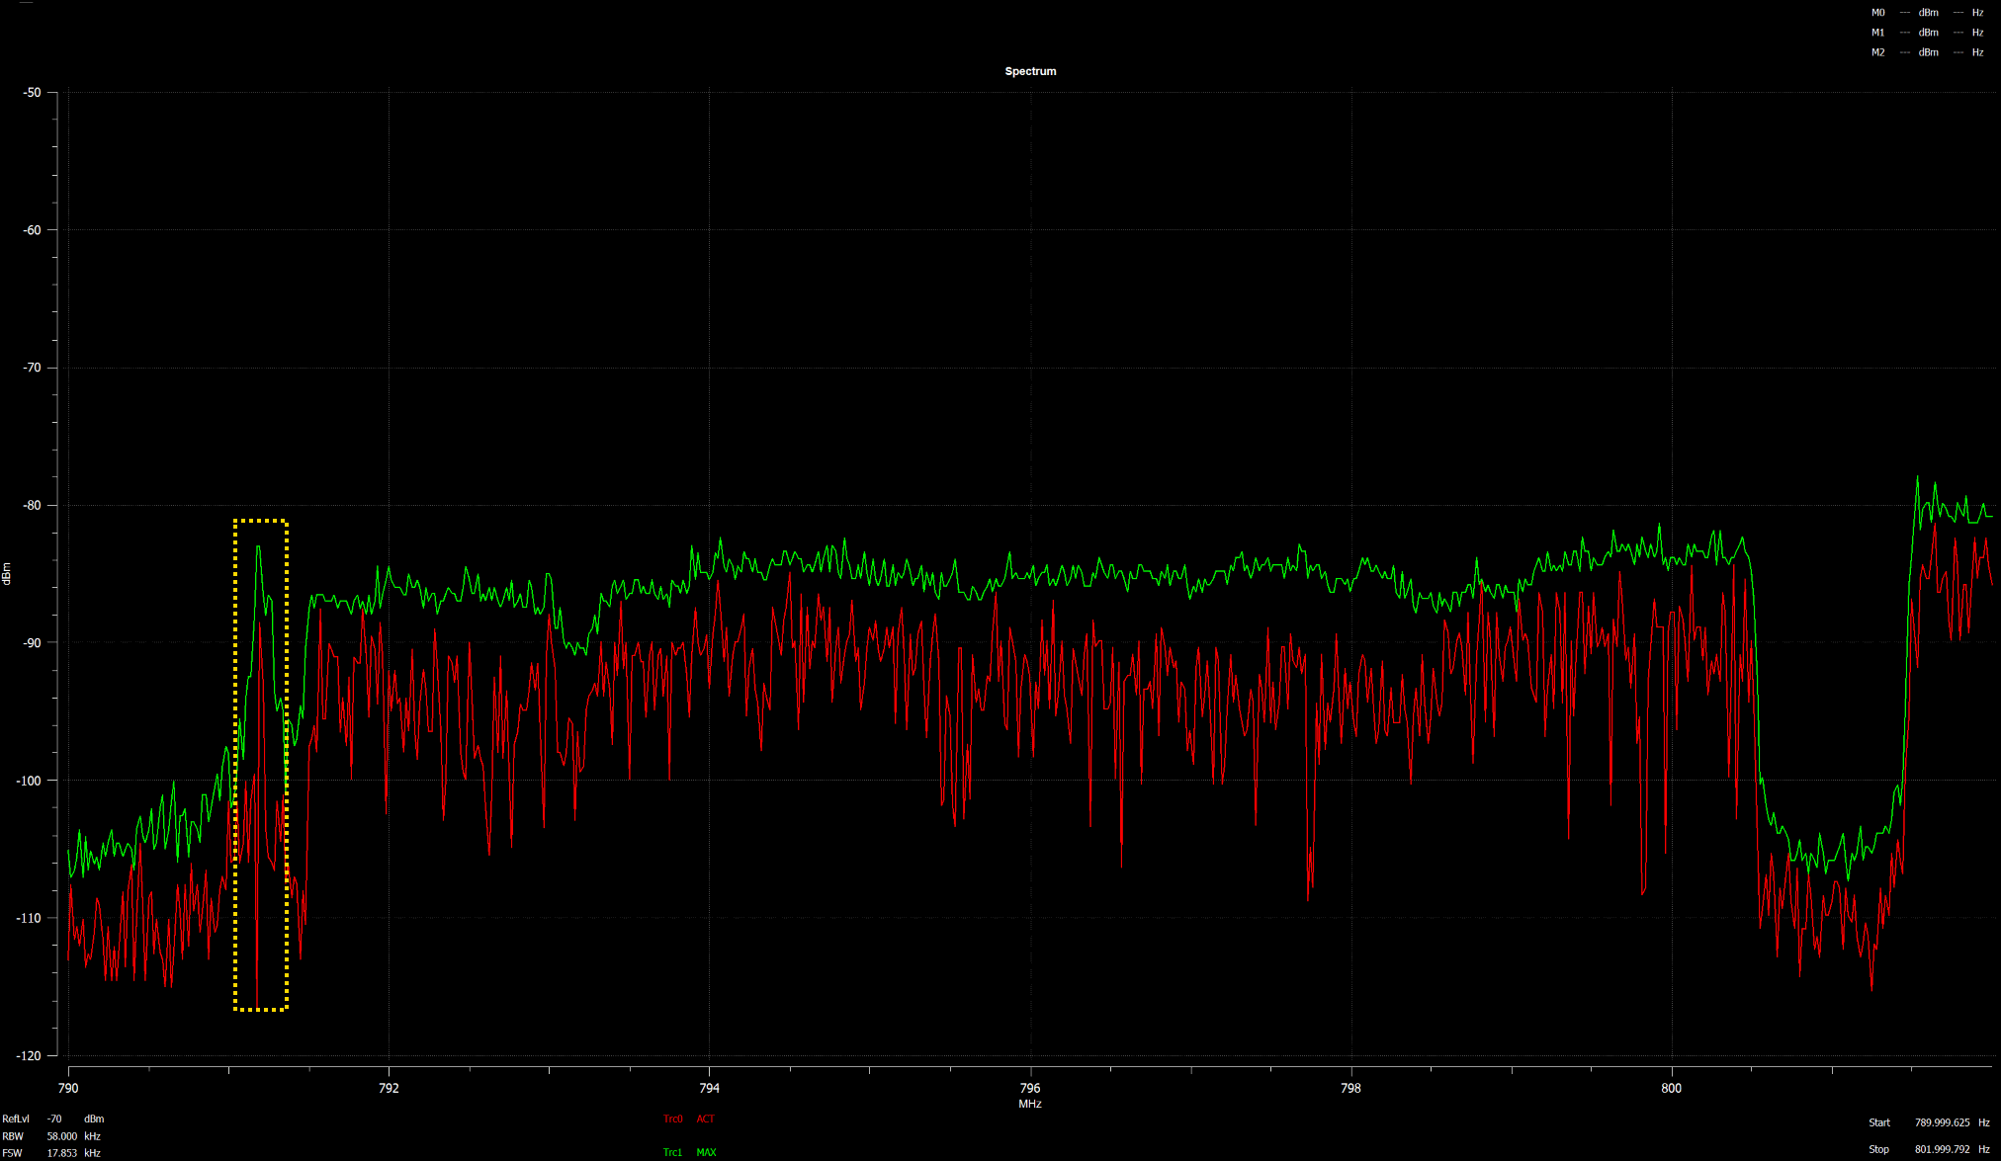This screenshot has width=2001, height=1161.
Task: Click the 800 label on frequency axis
Action: pyautogui.click(x=1671, y=1088)
